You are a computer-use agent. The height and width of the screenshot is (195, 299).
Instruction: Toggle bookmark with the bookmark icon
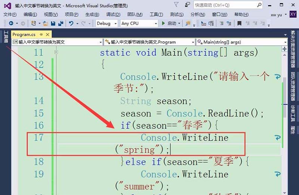click(x=239, y=23)
